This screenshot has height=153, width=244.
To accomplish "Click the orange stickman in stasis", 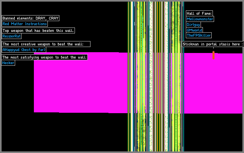I will pyautogui.click(x=213, y=55).
